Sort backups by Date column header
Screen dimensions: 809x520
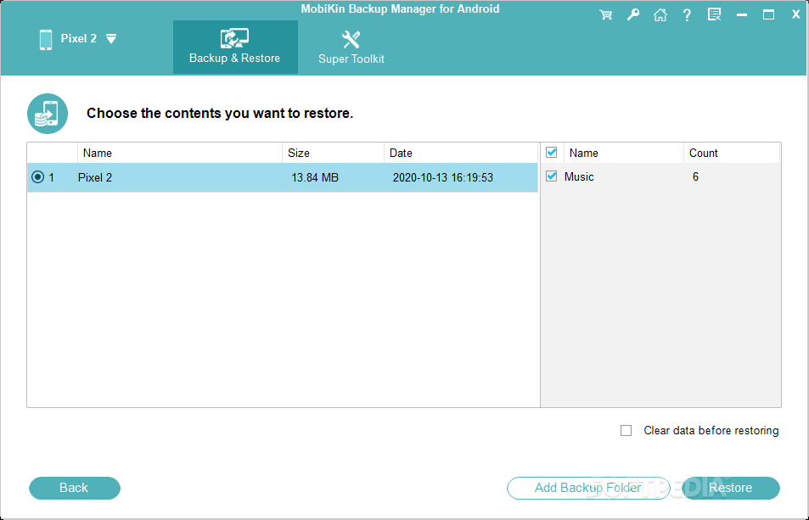461,153
